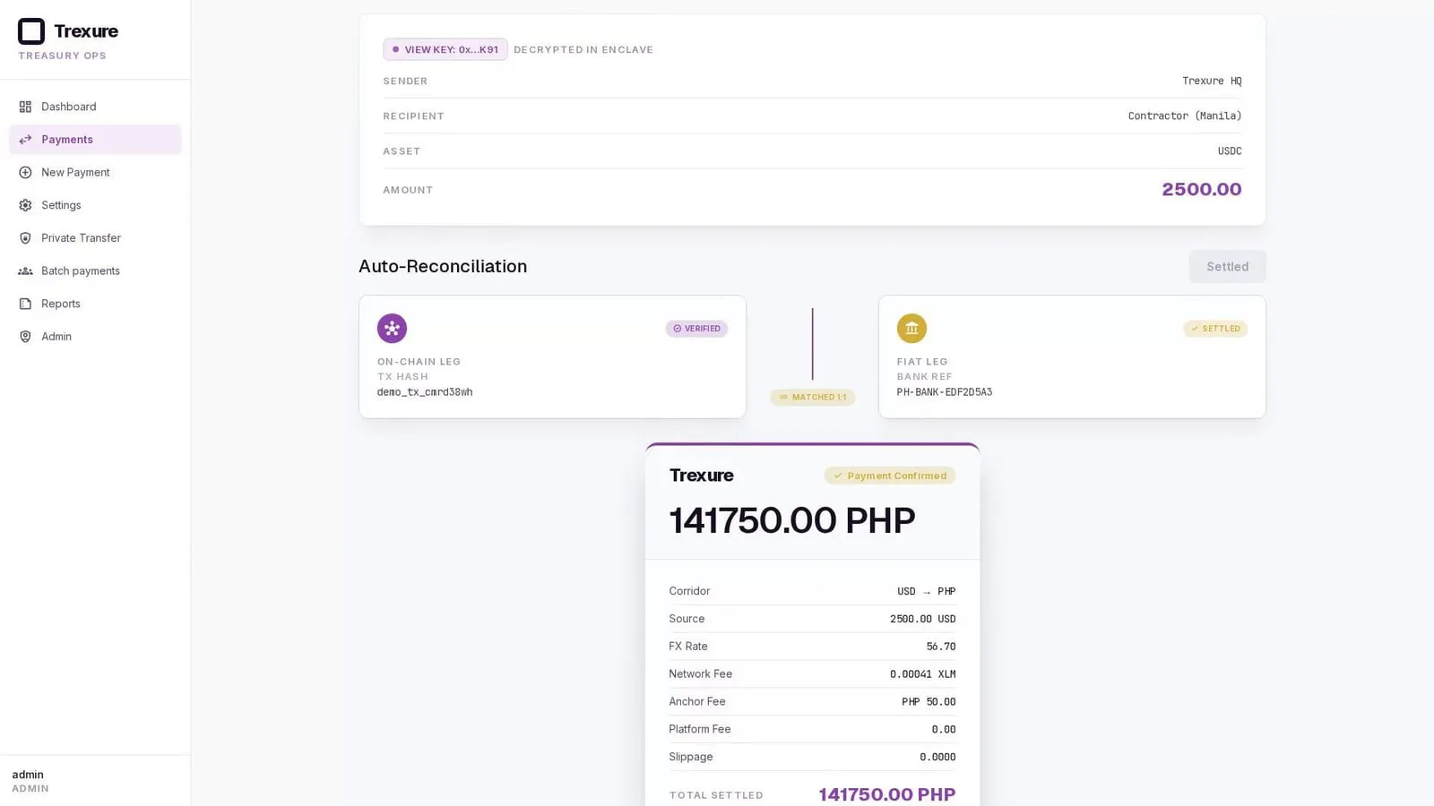This screenshot has width=1434, height=806.
Task: Select the tx hash demo_tx_cmrd38wh
Action: coord(425,392)
